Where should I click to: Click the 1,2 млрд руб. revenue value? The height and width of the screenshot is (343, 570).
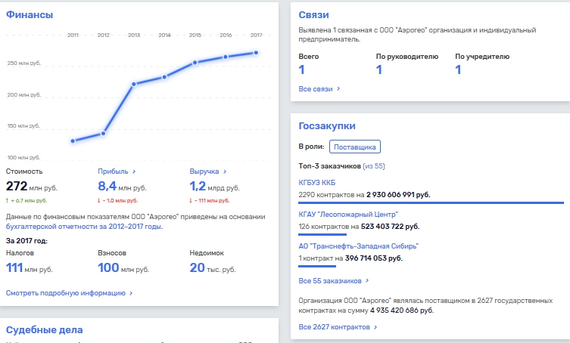pos(214,186)
